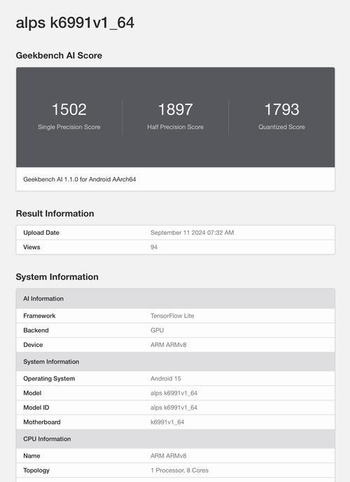350x482 pixels.
Task: Click Geekbench AI 1.1.0 for Android text
Action: 80,179
